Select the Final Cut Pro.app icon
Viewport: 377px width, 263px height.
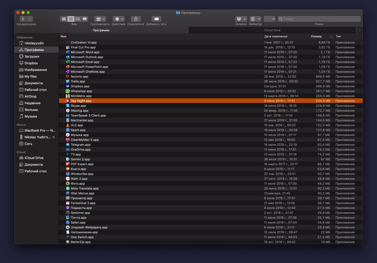tap(68, 47)
